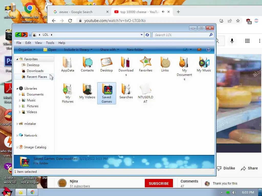The width and height of the screenshot is (262, 196).
Task: Expand the Music library node
Action: (x=20, y=100)
